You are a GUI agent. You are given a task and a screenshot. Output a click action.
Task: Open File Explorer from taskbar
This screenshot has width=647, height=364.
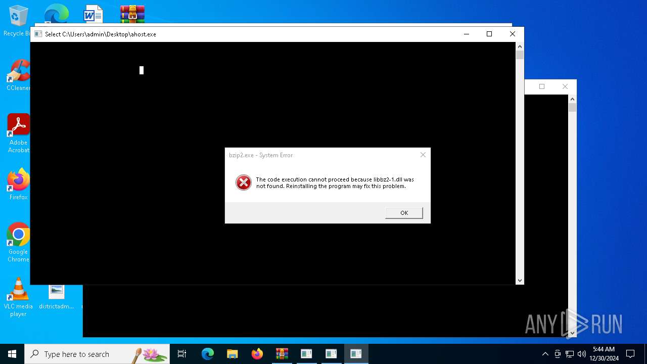click(x=233, y=354)
